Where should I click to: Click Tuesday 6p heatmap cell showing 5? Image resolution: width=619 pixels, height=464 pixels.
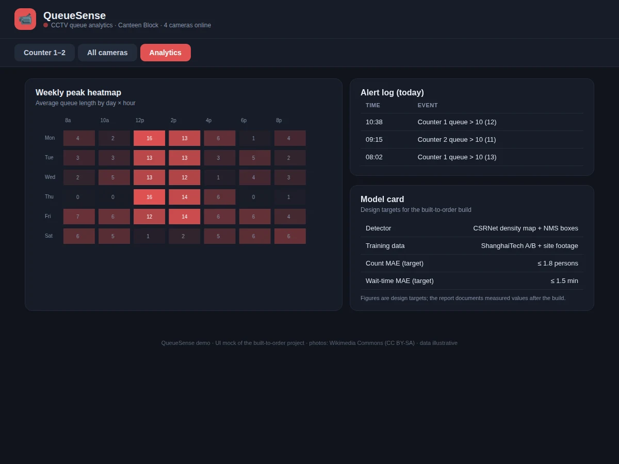point(255,158)
